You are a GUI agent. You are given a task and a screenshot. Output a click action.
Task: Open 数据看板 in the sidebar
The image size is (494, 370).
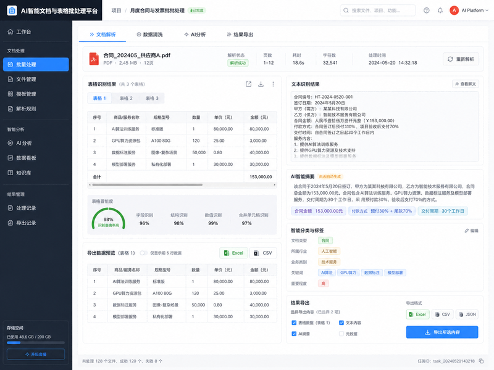(36, 158)
